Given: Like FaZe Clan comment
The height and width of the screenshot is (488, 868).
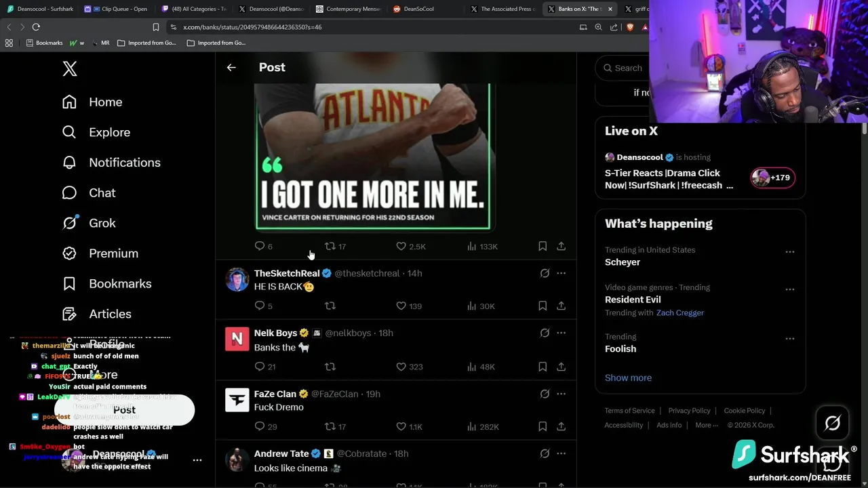Looking at the screenshot, I should (x=401, y=426).
